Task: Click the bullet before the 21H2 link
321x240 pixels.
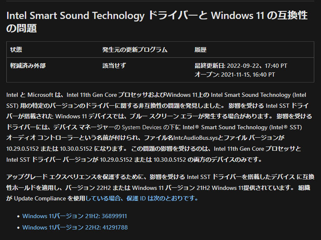Action: click(x=18, y=216)
